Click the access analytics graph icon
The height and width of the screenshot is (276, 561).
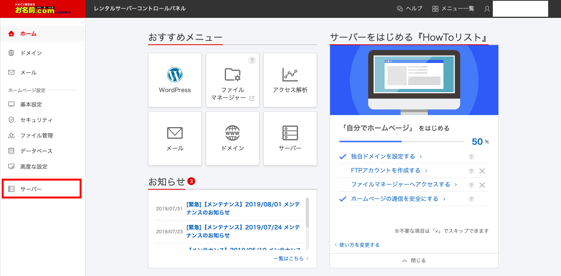(290, 75)
